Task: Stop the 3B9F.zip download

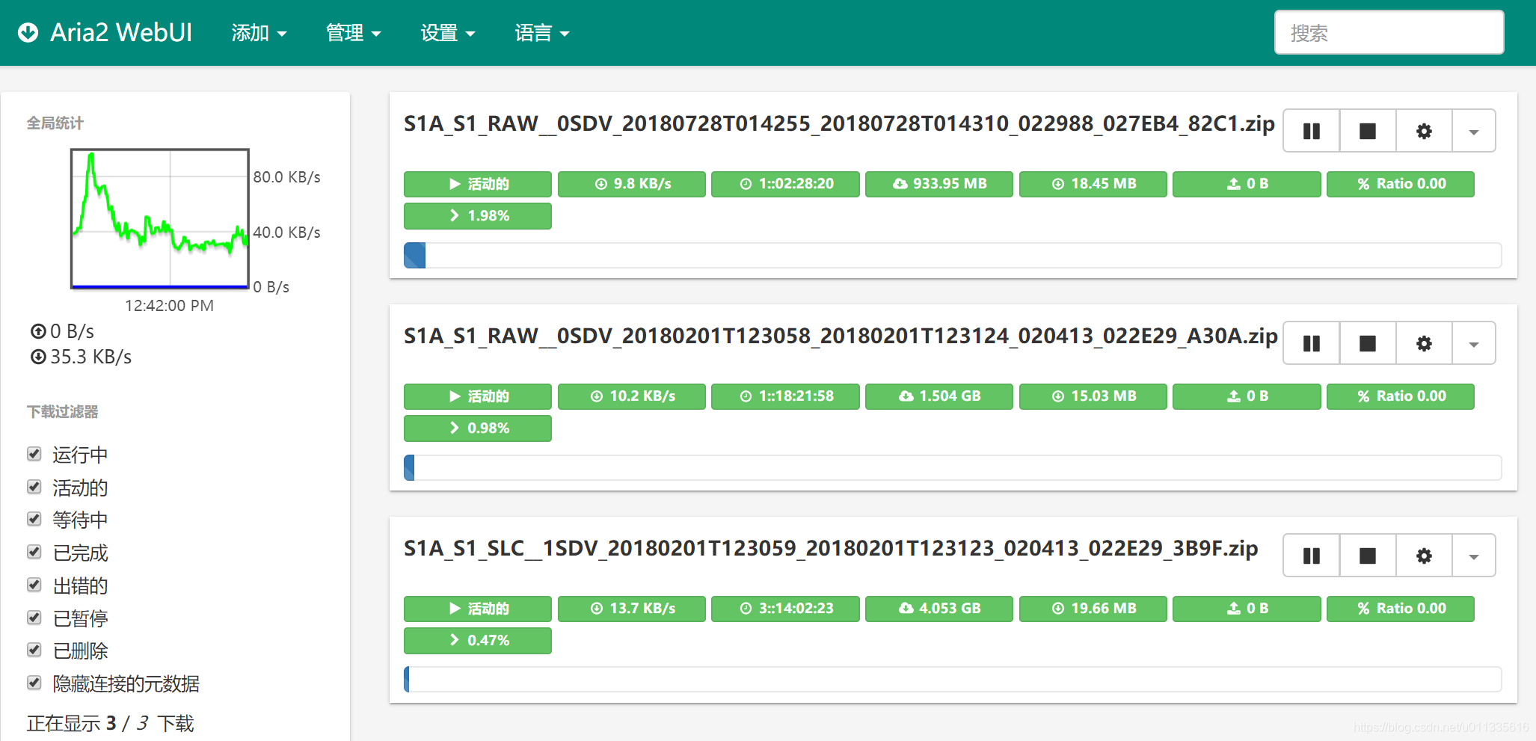Action: click(1368, 556)
